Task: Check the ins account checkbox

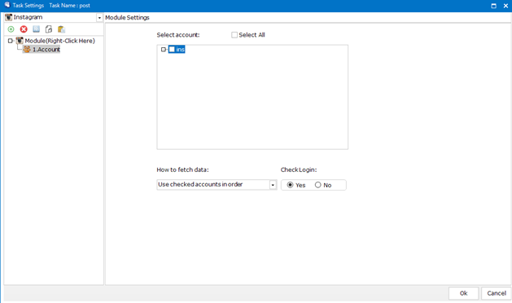Action: click(172, 50)
